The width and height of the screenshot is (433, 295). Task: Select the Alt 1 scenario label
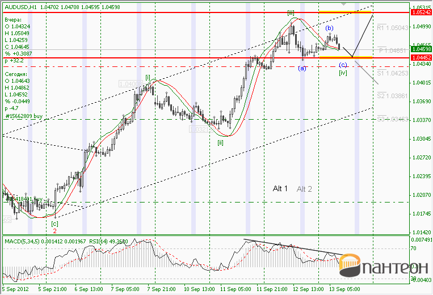tap(280, 188)
